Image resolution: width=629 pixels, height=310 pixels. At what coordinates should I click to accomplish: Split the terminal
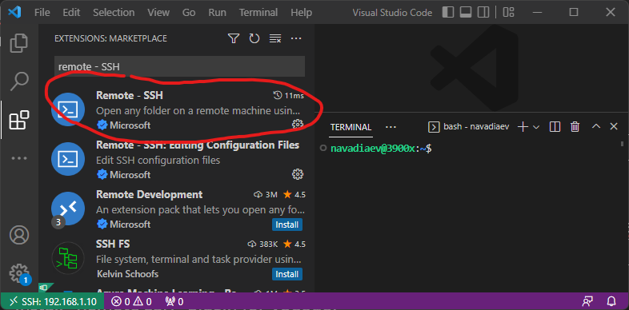point(555,127)
